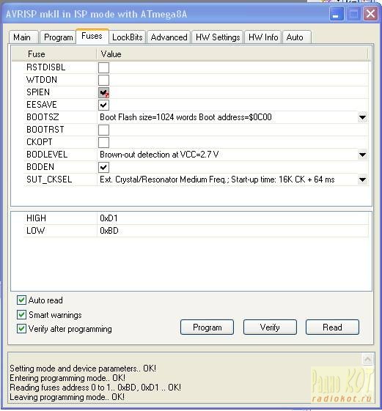
Task: Enable the CKOPT fuse checkbox
Action: (103, 142)
